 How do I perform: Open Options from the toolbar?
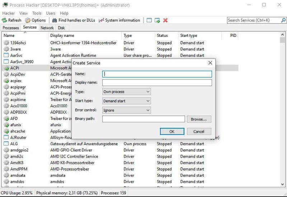click(35, 20)
